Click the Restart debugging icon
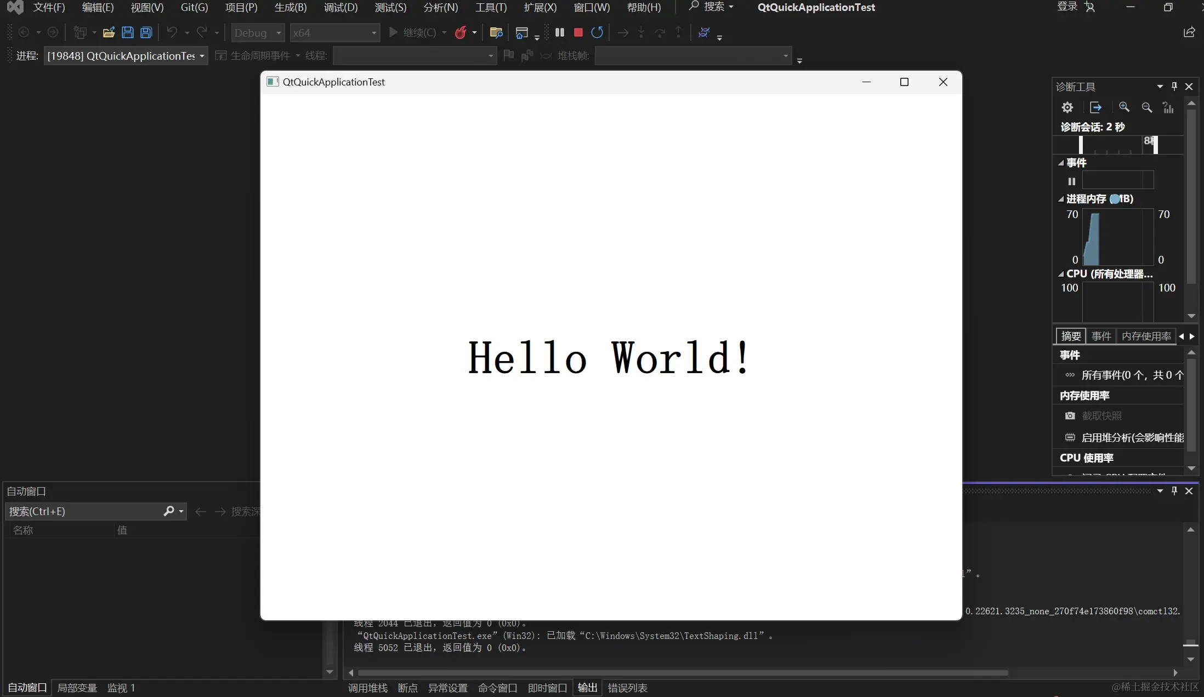 (597, 32)
